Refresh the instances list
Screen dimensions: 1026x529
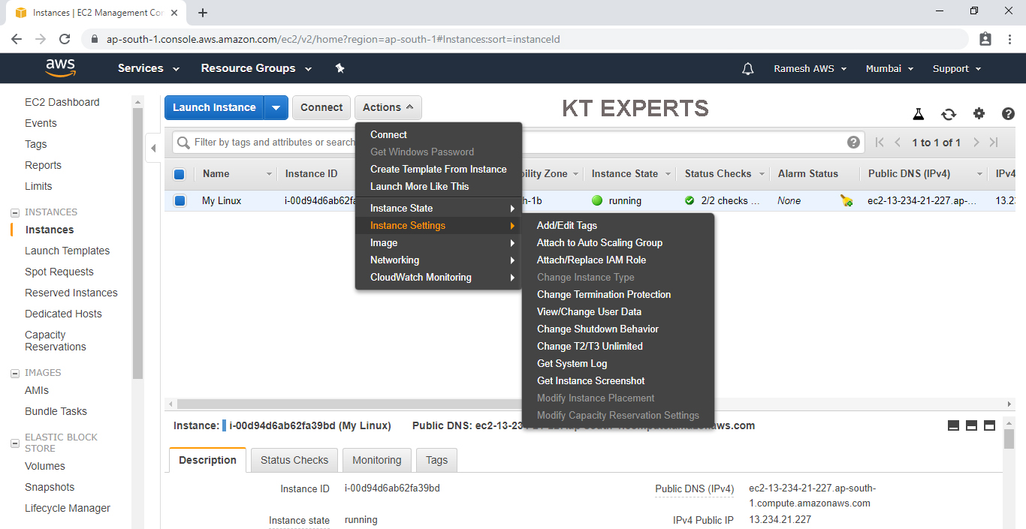pyautogui.click(x=949, y=114)
